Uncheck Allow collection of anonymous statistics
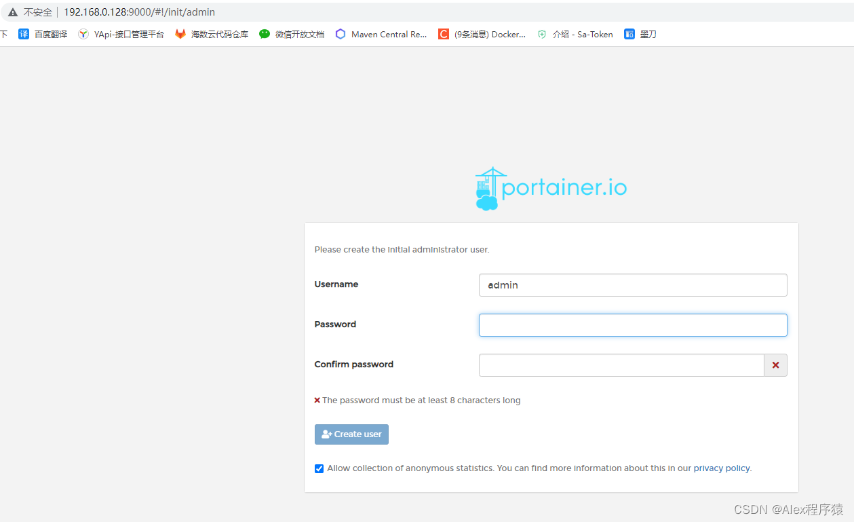 (319, 468)
